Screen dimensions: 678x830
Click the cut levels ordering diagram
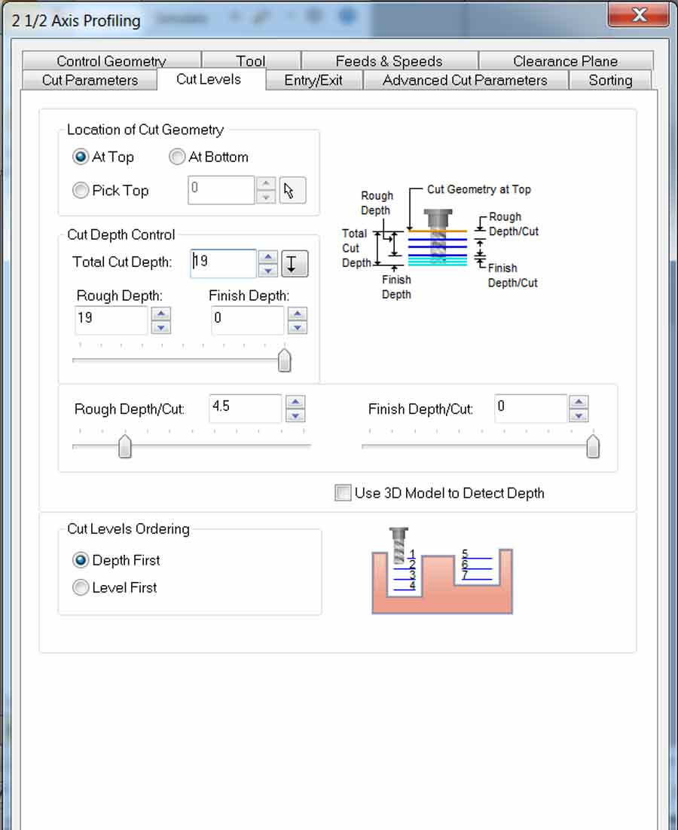tap(442, 571)
